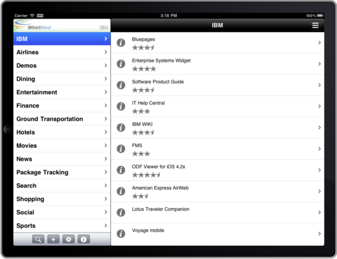This screenshot has height=259, width=337.
Task: Tap the plus add button in bottom toolbar
Action: [x=53, y=239]
